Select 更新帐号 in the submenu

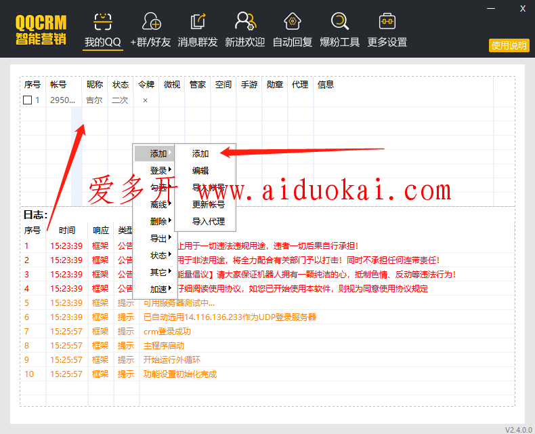(209, 204)
